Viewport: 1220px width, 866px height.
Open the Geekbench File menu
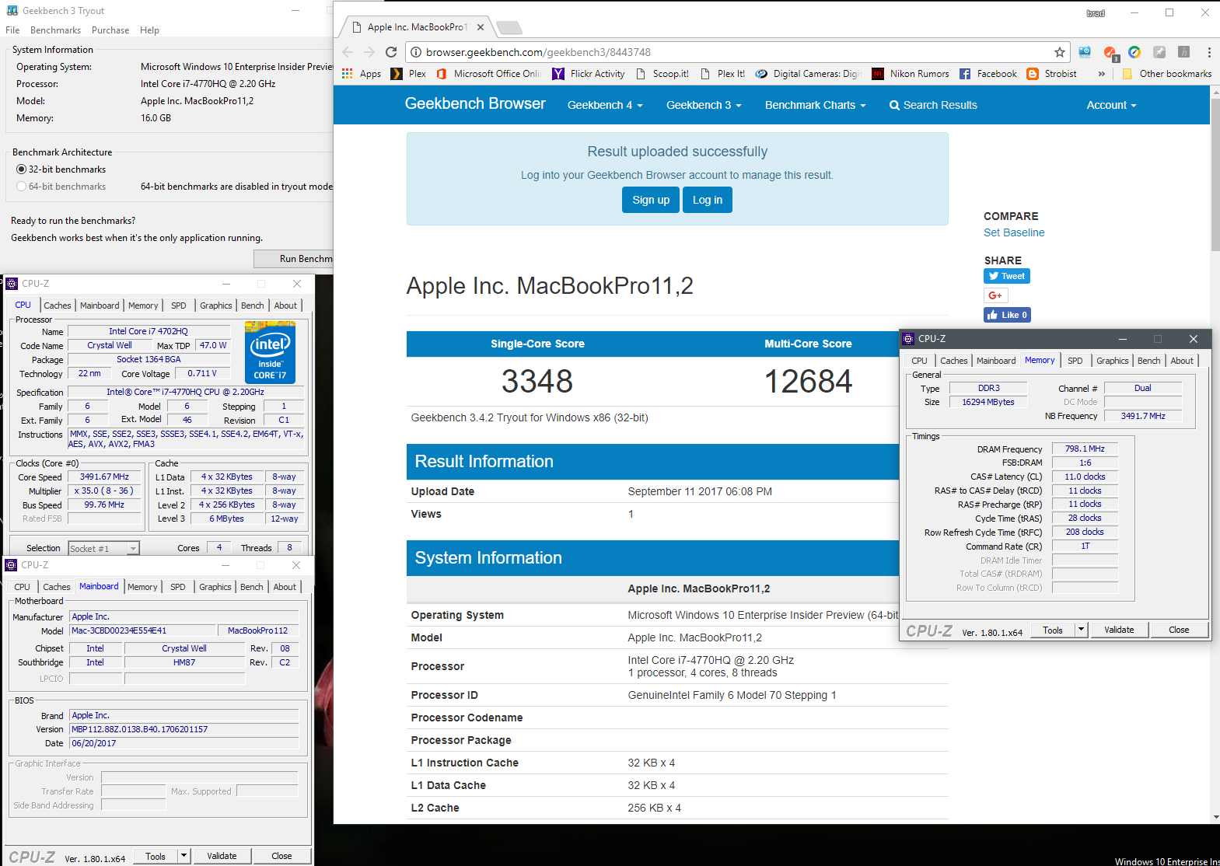coord(12,30)
